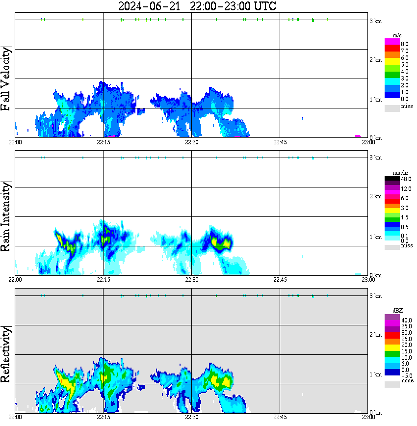The image size is (417, 426).
Task: Select the gray miss swatch in mm/hr legend
Action: [x=392, y=247]
